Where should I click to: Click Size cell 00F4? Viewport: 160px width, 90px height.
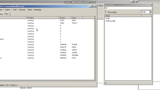click(74, 47)
